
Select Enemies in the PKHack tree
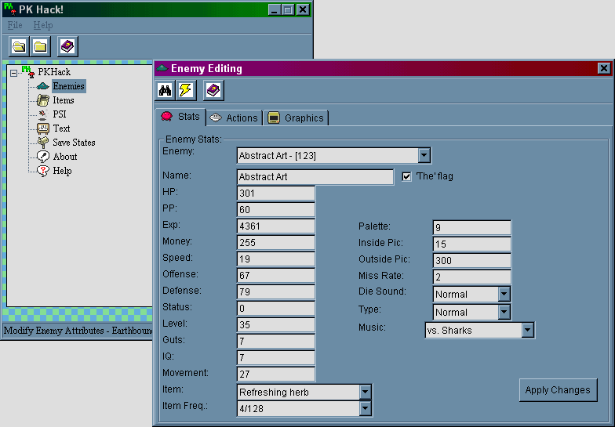click(x=69, y=86)
